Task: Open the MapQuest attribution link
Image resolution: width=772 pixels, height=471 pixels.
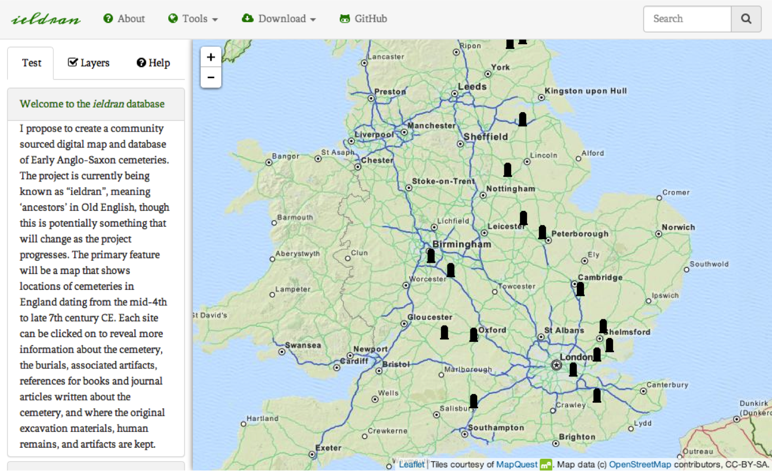Action: tap(517, 464)
